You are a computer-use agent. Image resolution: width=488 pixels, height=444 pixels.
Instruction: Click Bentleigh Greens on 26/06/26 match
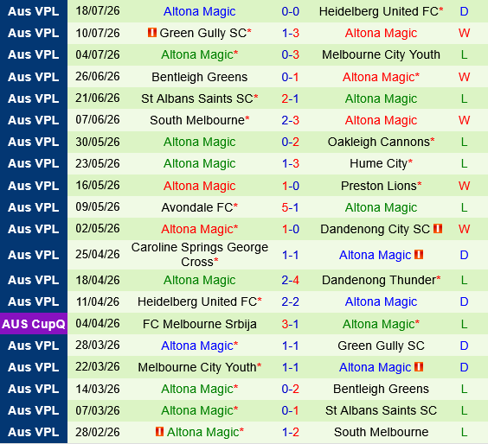200,77
